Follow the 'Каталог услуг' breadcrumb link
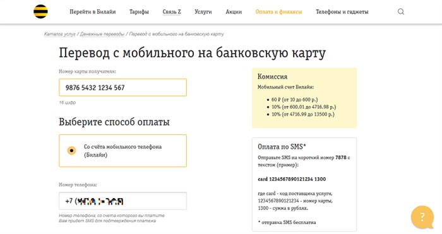 pyautogui.click(x=60, y=34)
